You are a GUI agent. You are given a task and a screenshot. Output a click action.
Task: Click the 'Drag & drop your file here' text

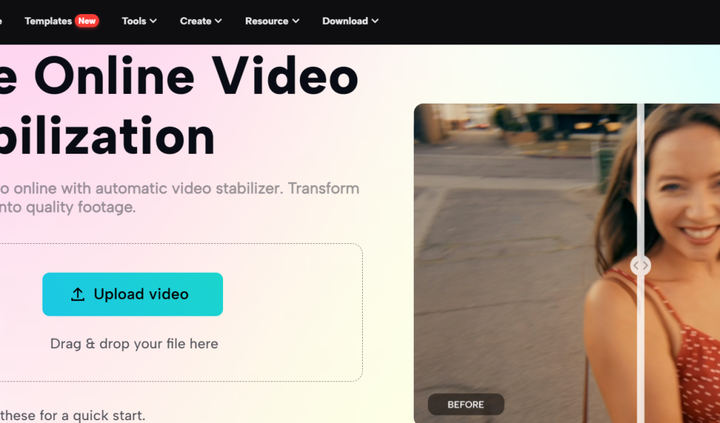point(134,343)
